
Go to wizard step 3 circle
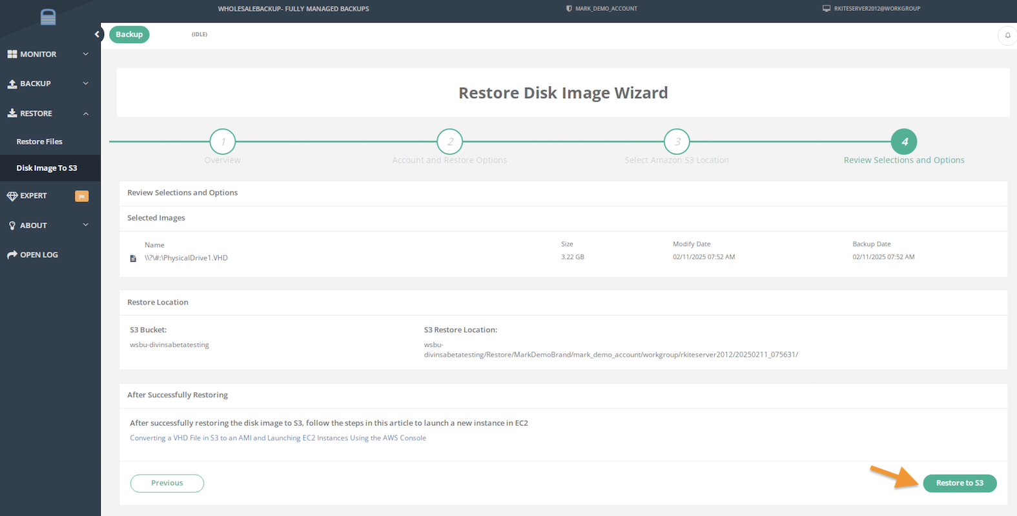click(x=677, y=141)
